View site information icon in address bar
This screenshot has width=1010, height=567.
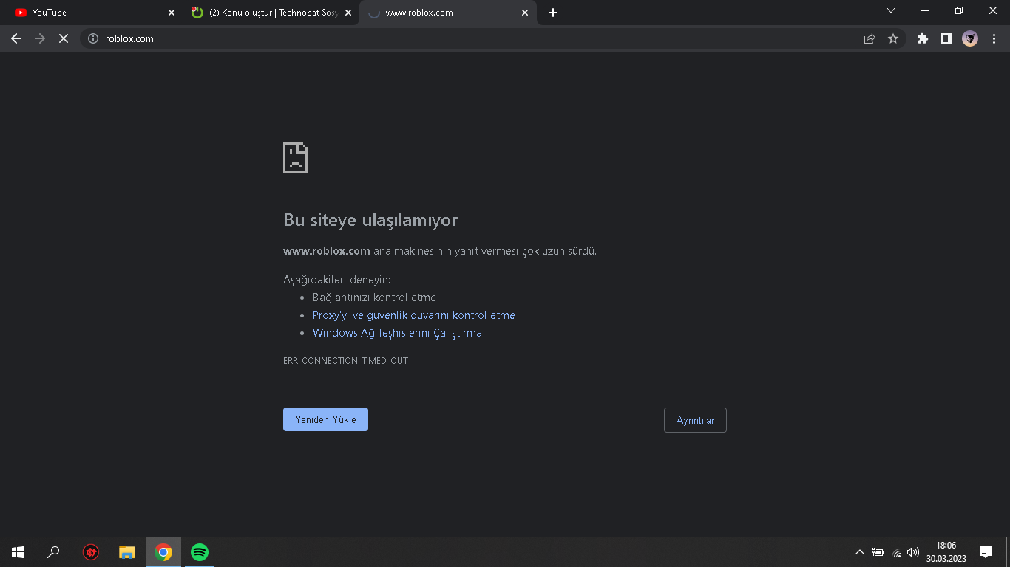[x=93, y=38]
